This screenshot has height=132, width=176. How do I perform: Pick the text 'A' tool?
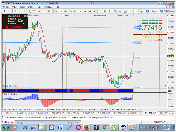coord(39,11)
